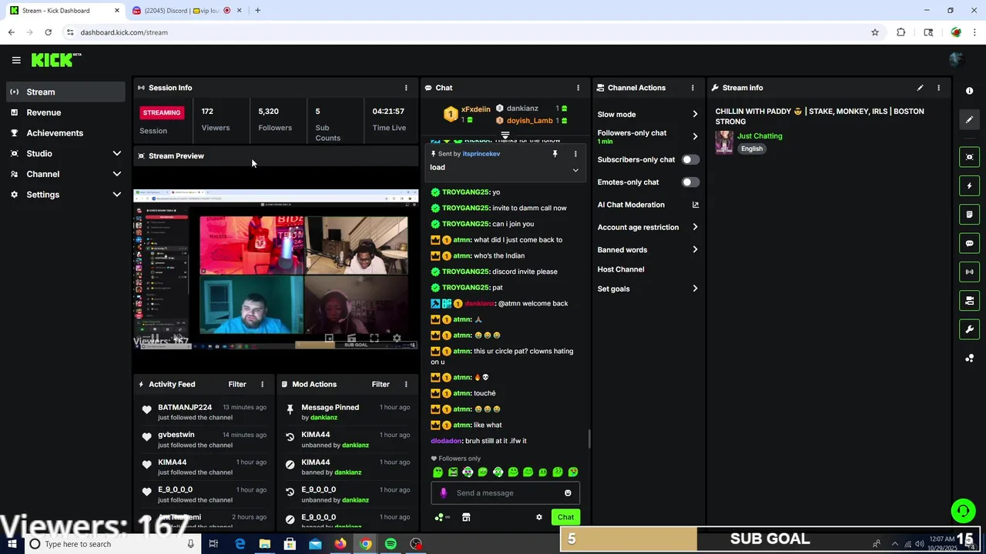Open Firefox from the Windows taskbar
The image size is (986, 554).
[340, 544]
